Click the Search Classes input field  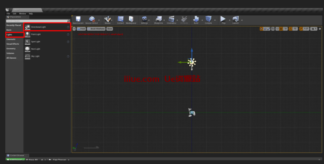[36, 21]
